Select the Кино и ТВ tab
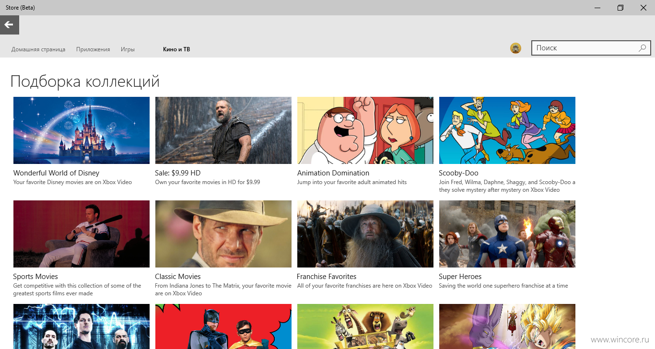Screen dimensions: 655x349 tap(176, 49)
